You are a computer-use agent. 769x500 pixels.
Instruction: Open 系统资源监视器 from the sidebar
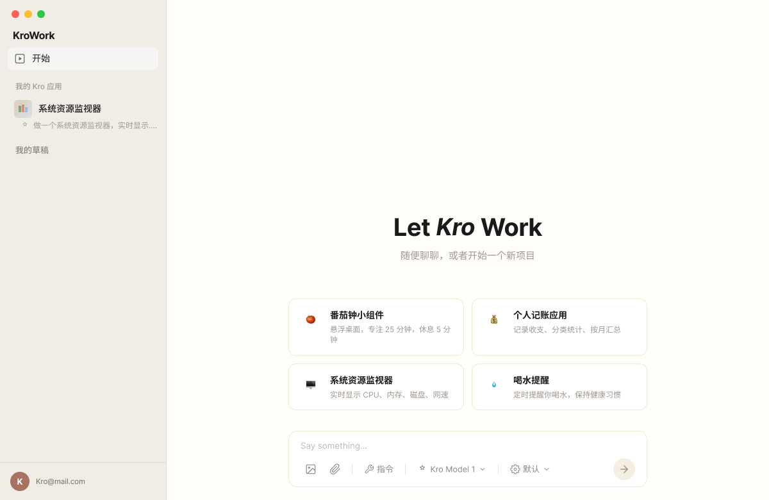[70, 108]
